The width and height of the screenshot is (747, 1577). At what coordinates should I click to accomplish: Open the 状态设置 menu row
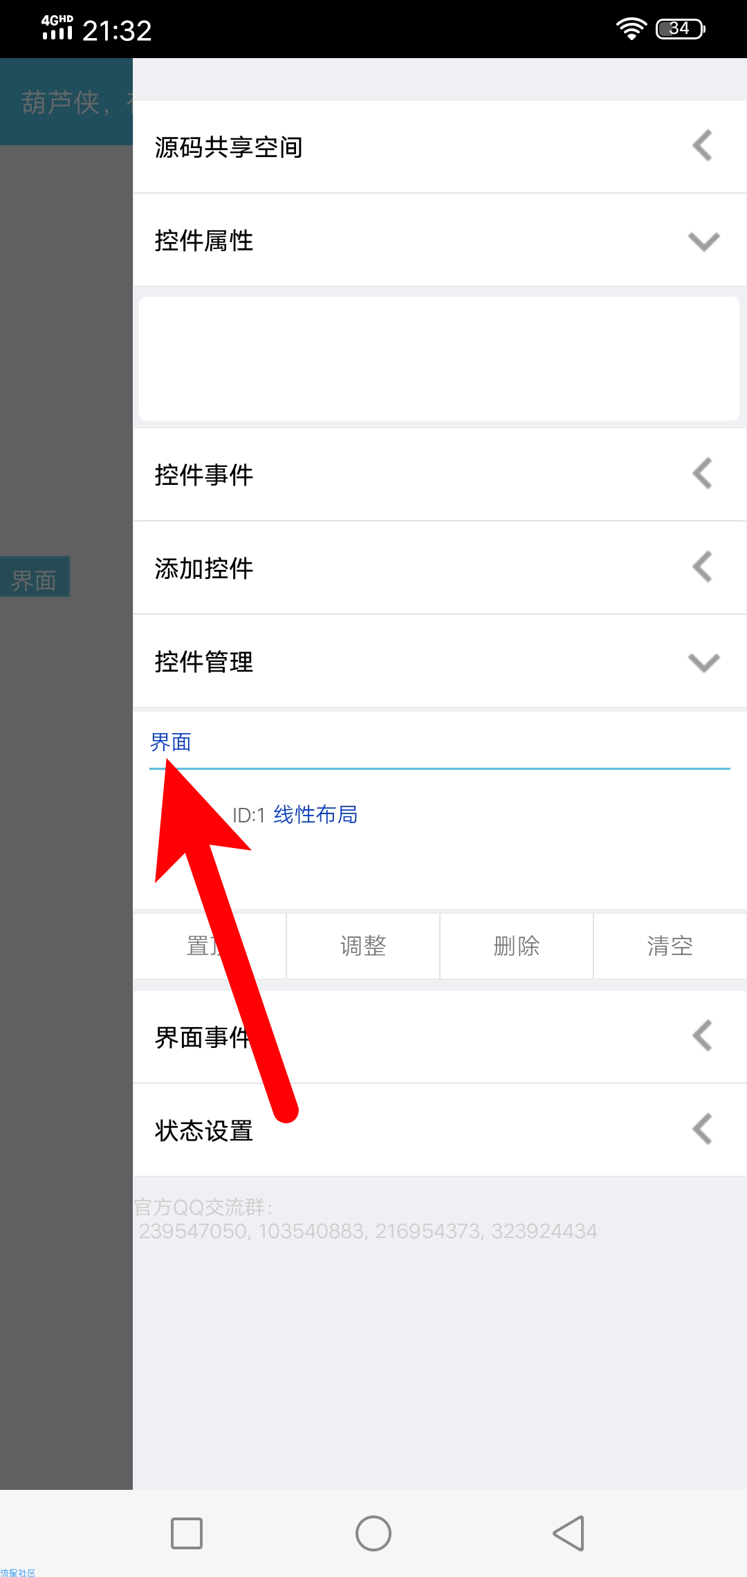tap(440, 1130)
